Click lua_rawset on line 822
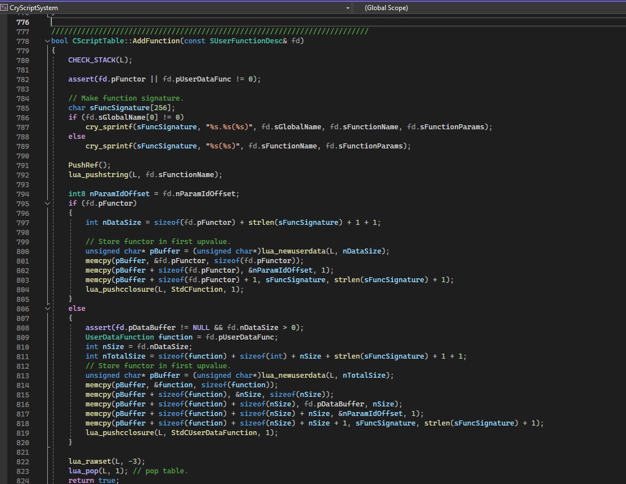 point(90,462)
